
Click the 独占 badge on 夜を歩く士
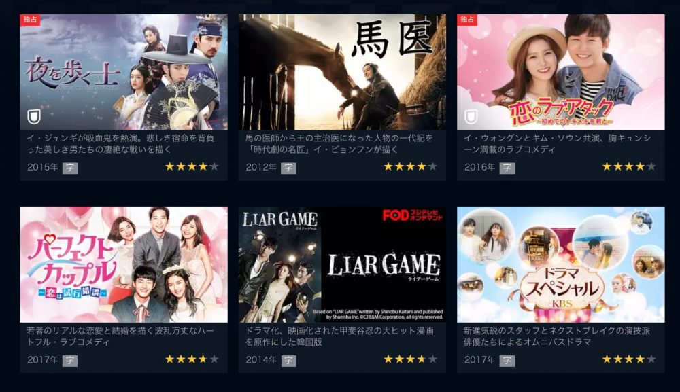(x=30, y=20)
